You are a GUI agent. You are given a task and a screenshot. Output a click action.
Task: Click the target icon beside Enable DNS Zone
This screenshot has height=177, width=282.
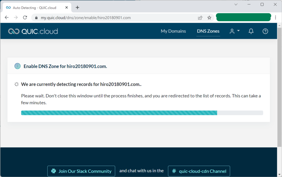pos(17,66)
